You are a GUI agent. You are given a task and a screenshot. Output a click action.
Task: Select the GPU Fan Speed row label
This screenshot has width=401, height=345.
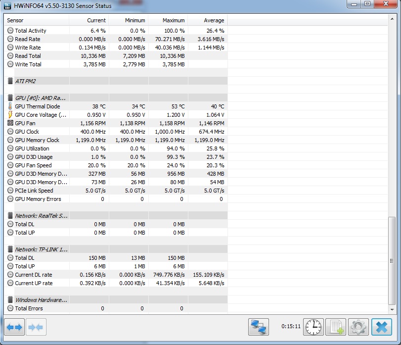(33, 165)
